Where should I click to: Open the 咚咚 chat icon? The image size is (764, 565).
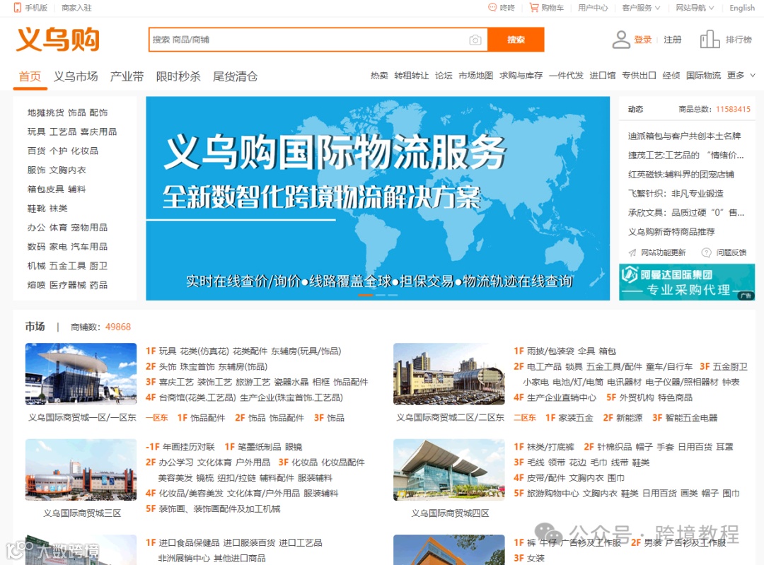492,7
